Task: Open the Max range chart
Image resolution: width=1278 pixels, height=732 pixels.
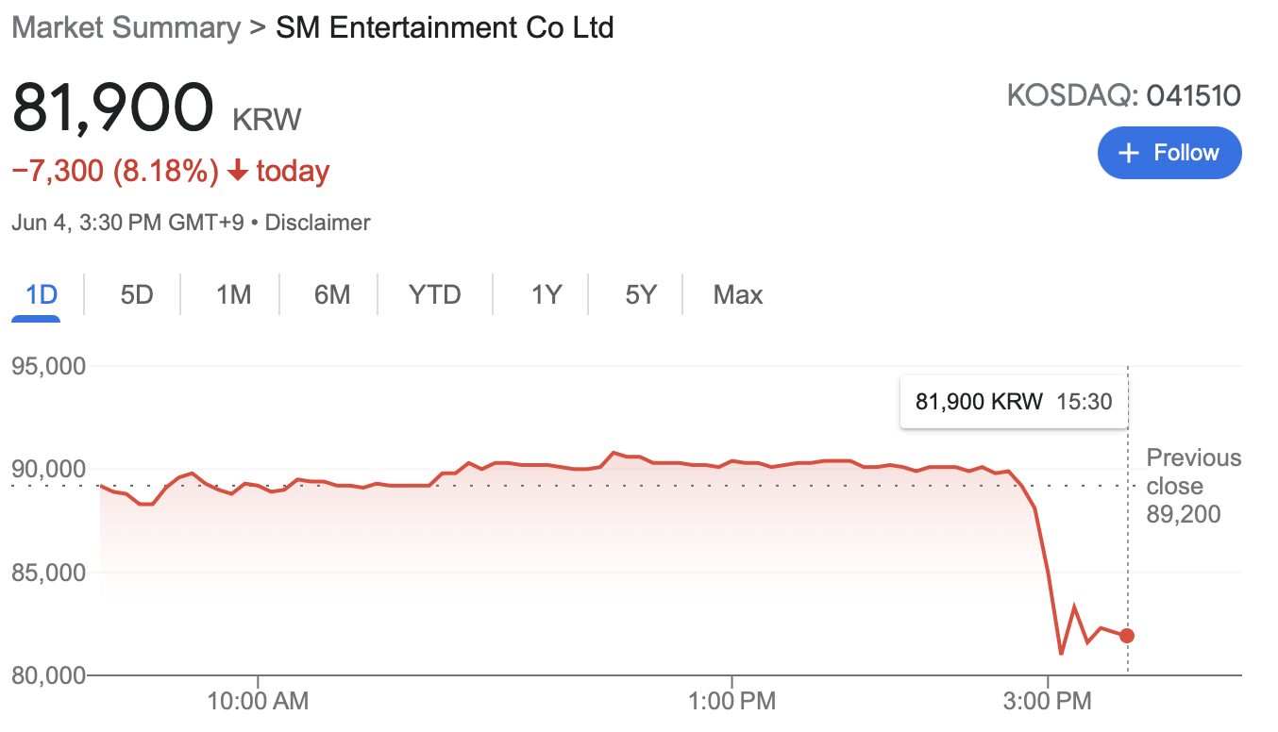Action: click(x=737, y=295)
